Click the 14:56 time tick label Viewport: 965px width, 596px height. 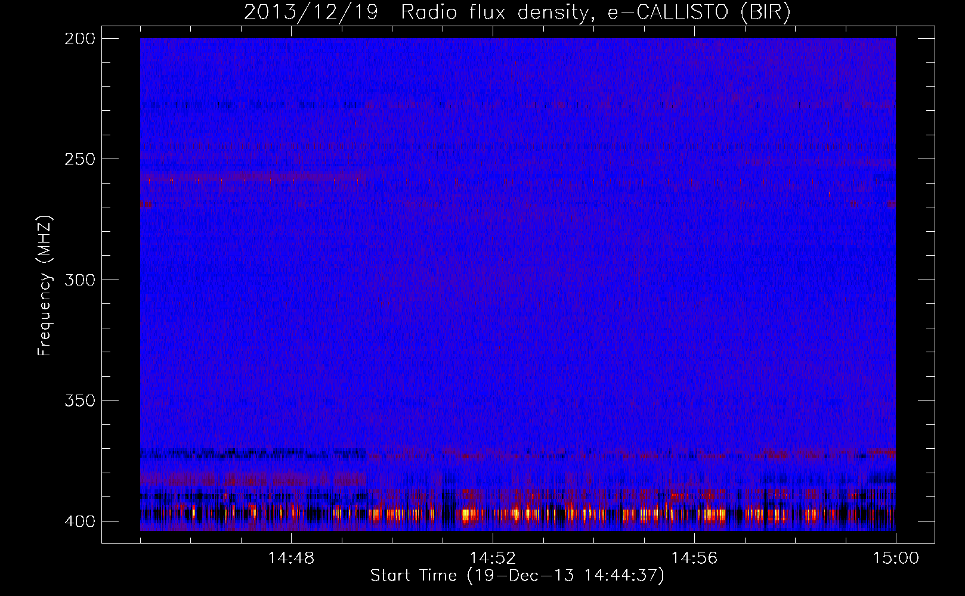click(x=694, y=558)
